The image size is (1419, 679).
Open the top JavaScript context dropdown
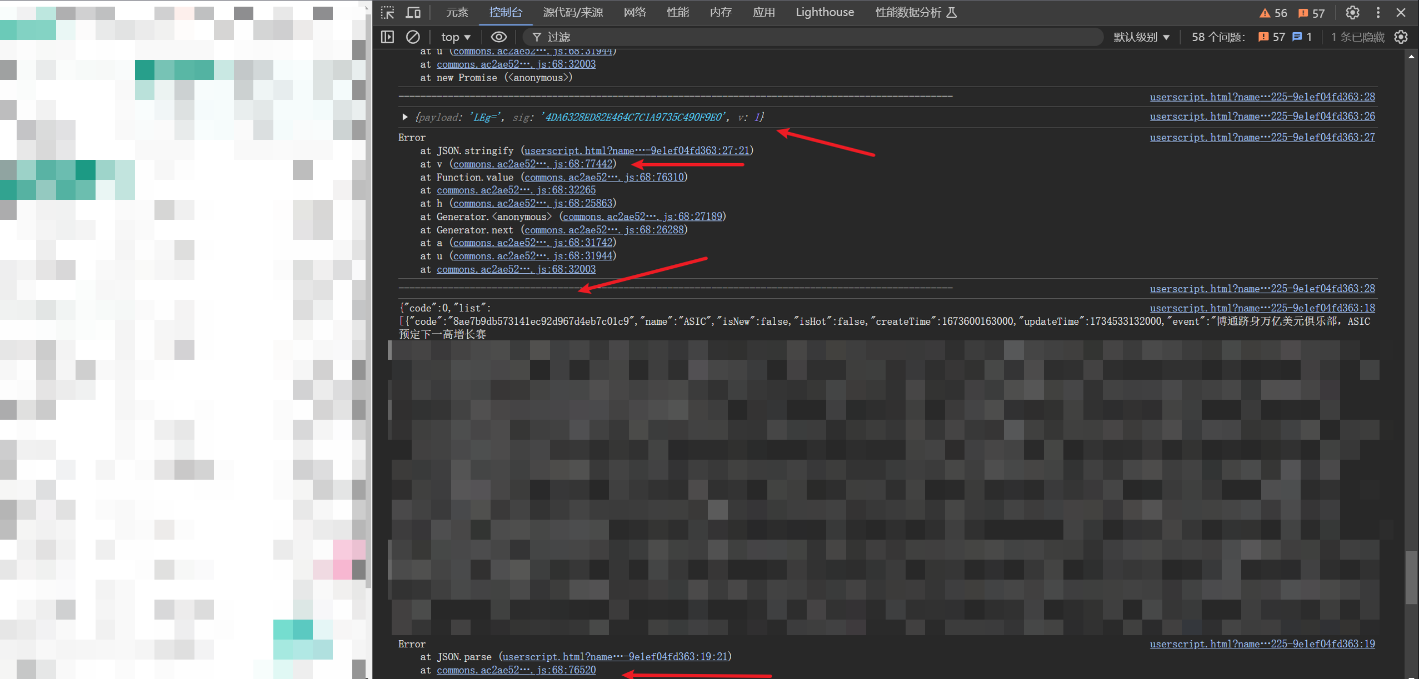pyautogui.click(x=456, y=37)
